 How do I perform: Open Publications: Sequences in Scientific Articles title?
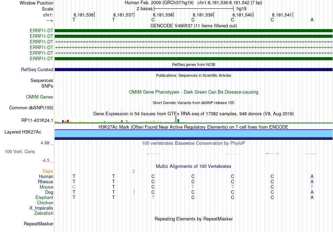[193, 75]
